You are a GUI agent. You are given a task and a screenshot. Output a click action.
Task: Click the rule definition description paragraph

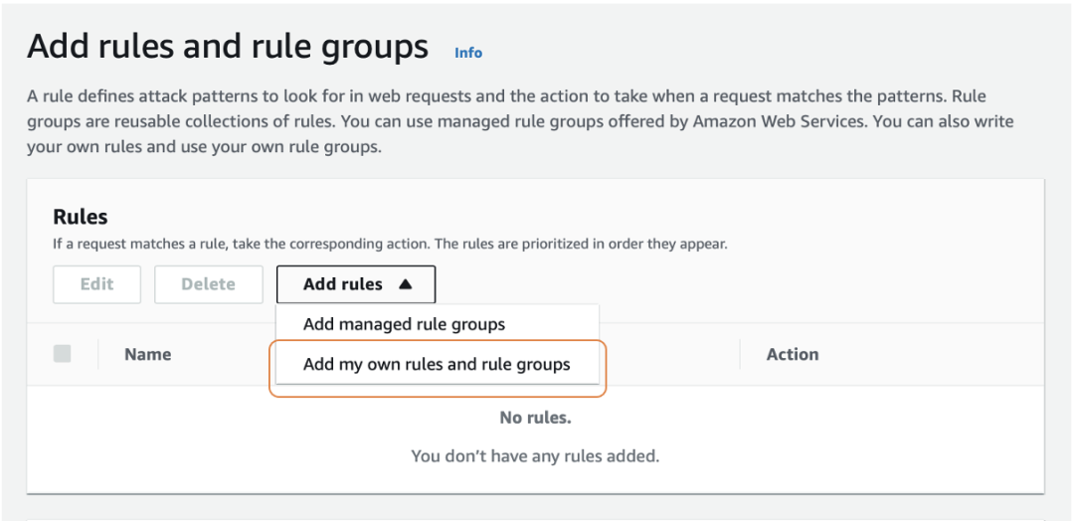pyautogui.click(x=520, y=121)
